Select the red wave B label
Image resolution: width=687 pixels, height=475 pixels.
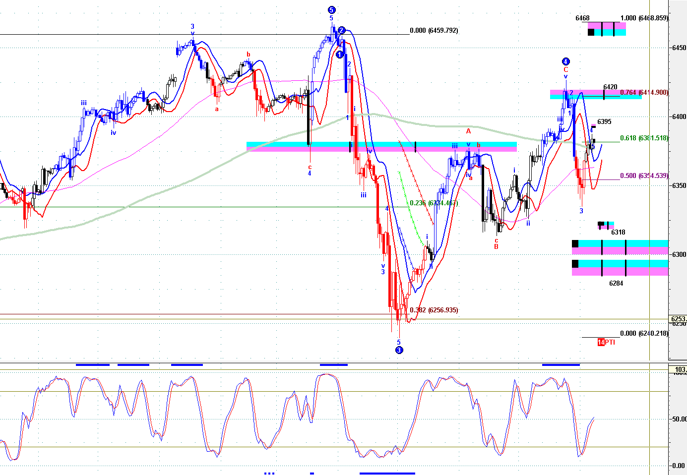pyautogui.click(x=496, y=246)
